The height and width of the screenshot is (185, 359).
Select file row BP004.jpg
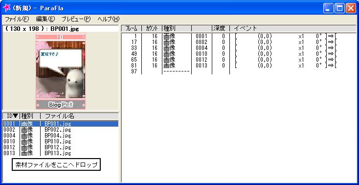pyautogui.click(x=61, y=136)
